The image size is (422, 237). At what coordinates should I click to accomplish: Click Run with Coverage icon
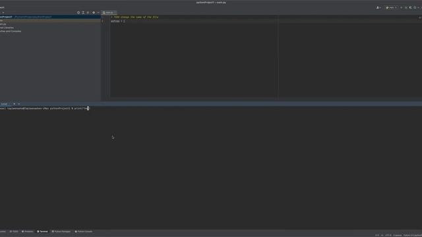tap(410, 7)
